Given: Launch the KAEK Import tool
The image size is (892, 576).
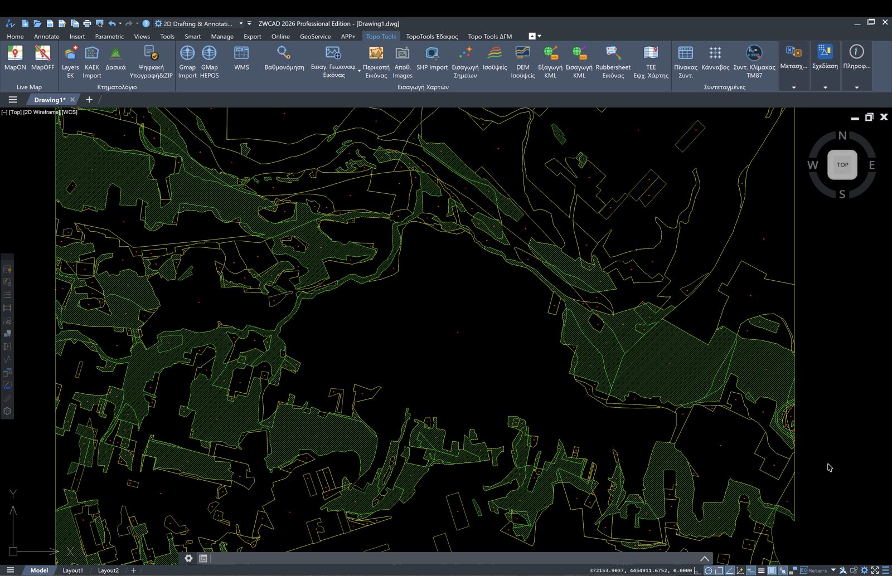Looking at the screenshot, I should pos(92,62).
